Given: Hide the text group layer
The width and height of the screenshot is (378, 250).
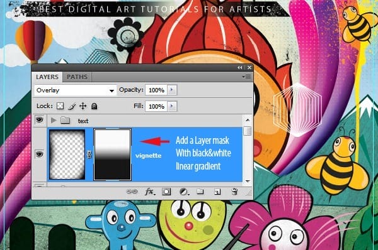Looking at the screenshot, I should pyautogui.click(x=39, y=119).
